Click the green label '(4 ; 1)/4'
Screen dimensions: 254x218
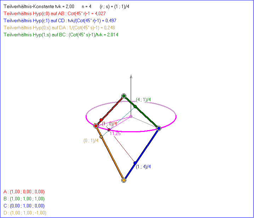point(143,99)
